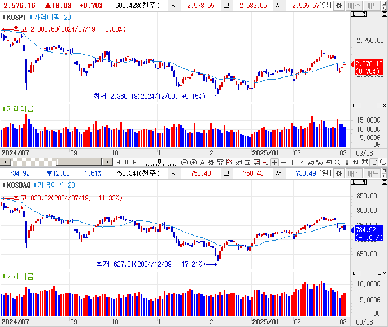Screen dimensions: 388x327
Task: Toggle the crosshair cursor tool
Action: (274, 162)
